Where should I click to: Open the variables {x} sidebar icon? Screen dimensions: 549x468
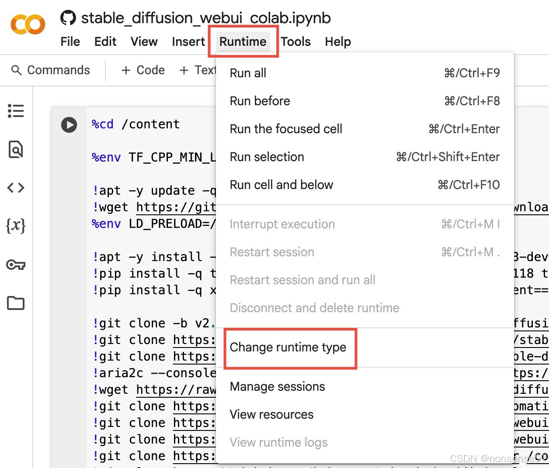click(x=16, y=226)
